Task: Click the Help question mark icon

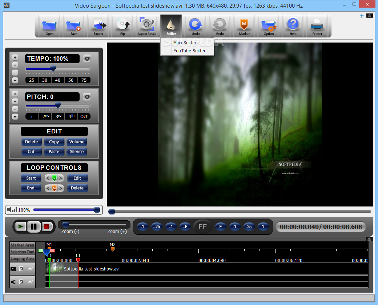Action: 293,26
